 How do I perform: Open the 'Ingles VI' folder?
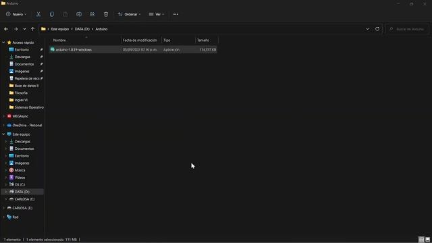coord(21,100)
